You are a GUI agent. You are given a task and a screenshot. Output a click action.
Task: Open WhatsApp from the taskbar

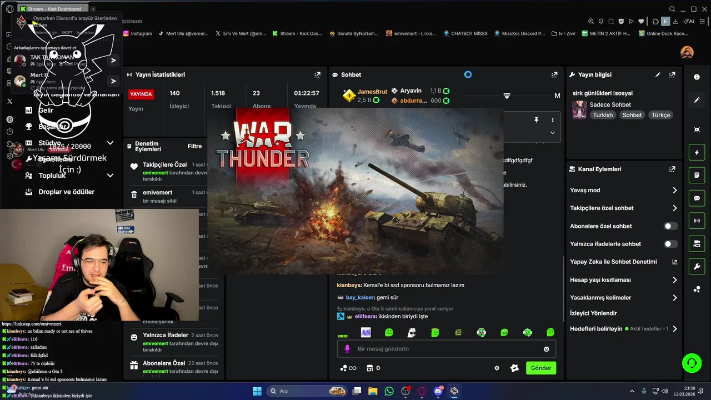[x=389, y=391]
